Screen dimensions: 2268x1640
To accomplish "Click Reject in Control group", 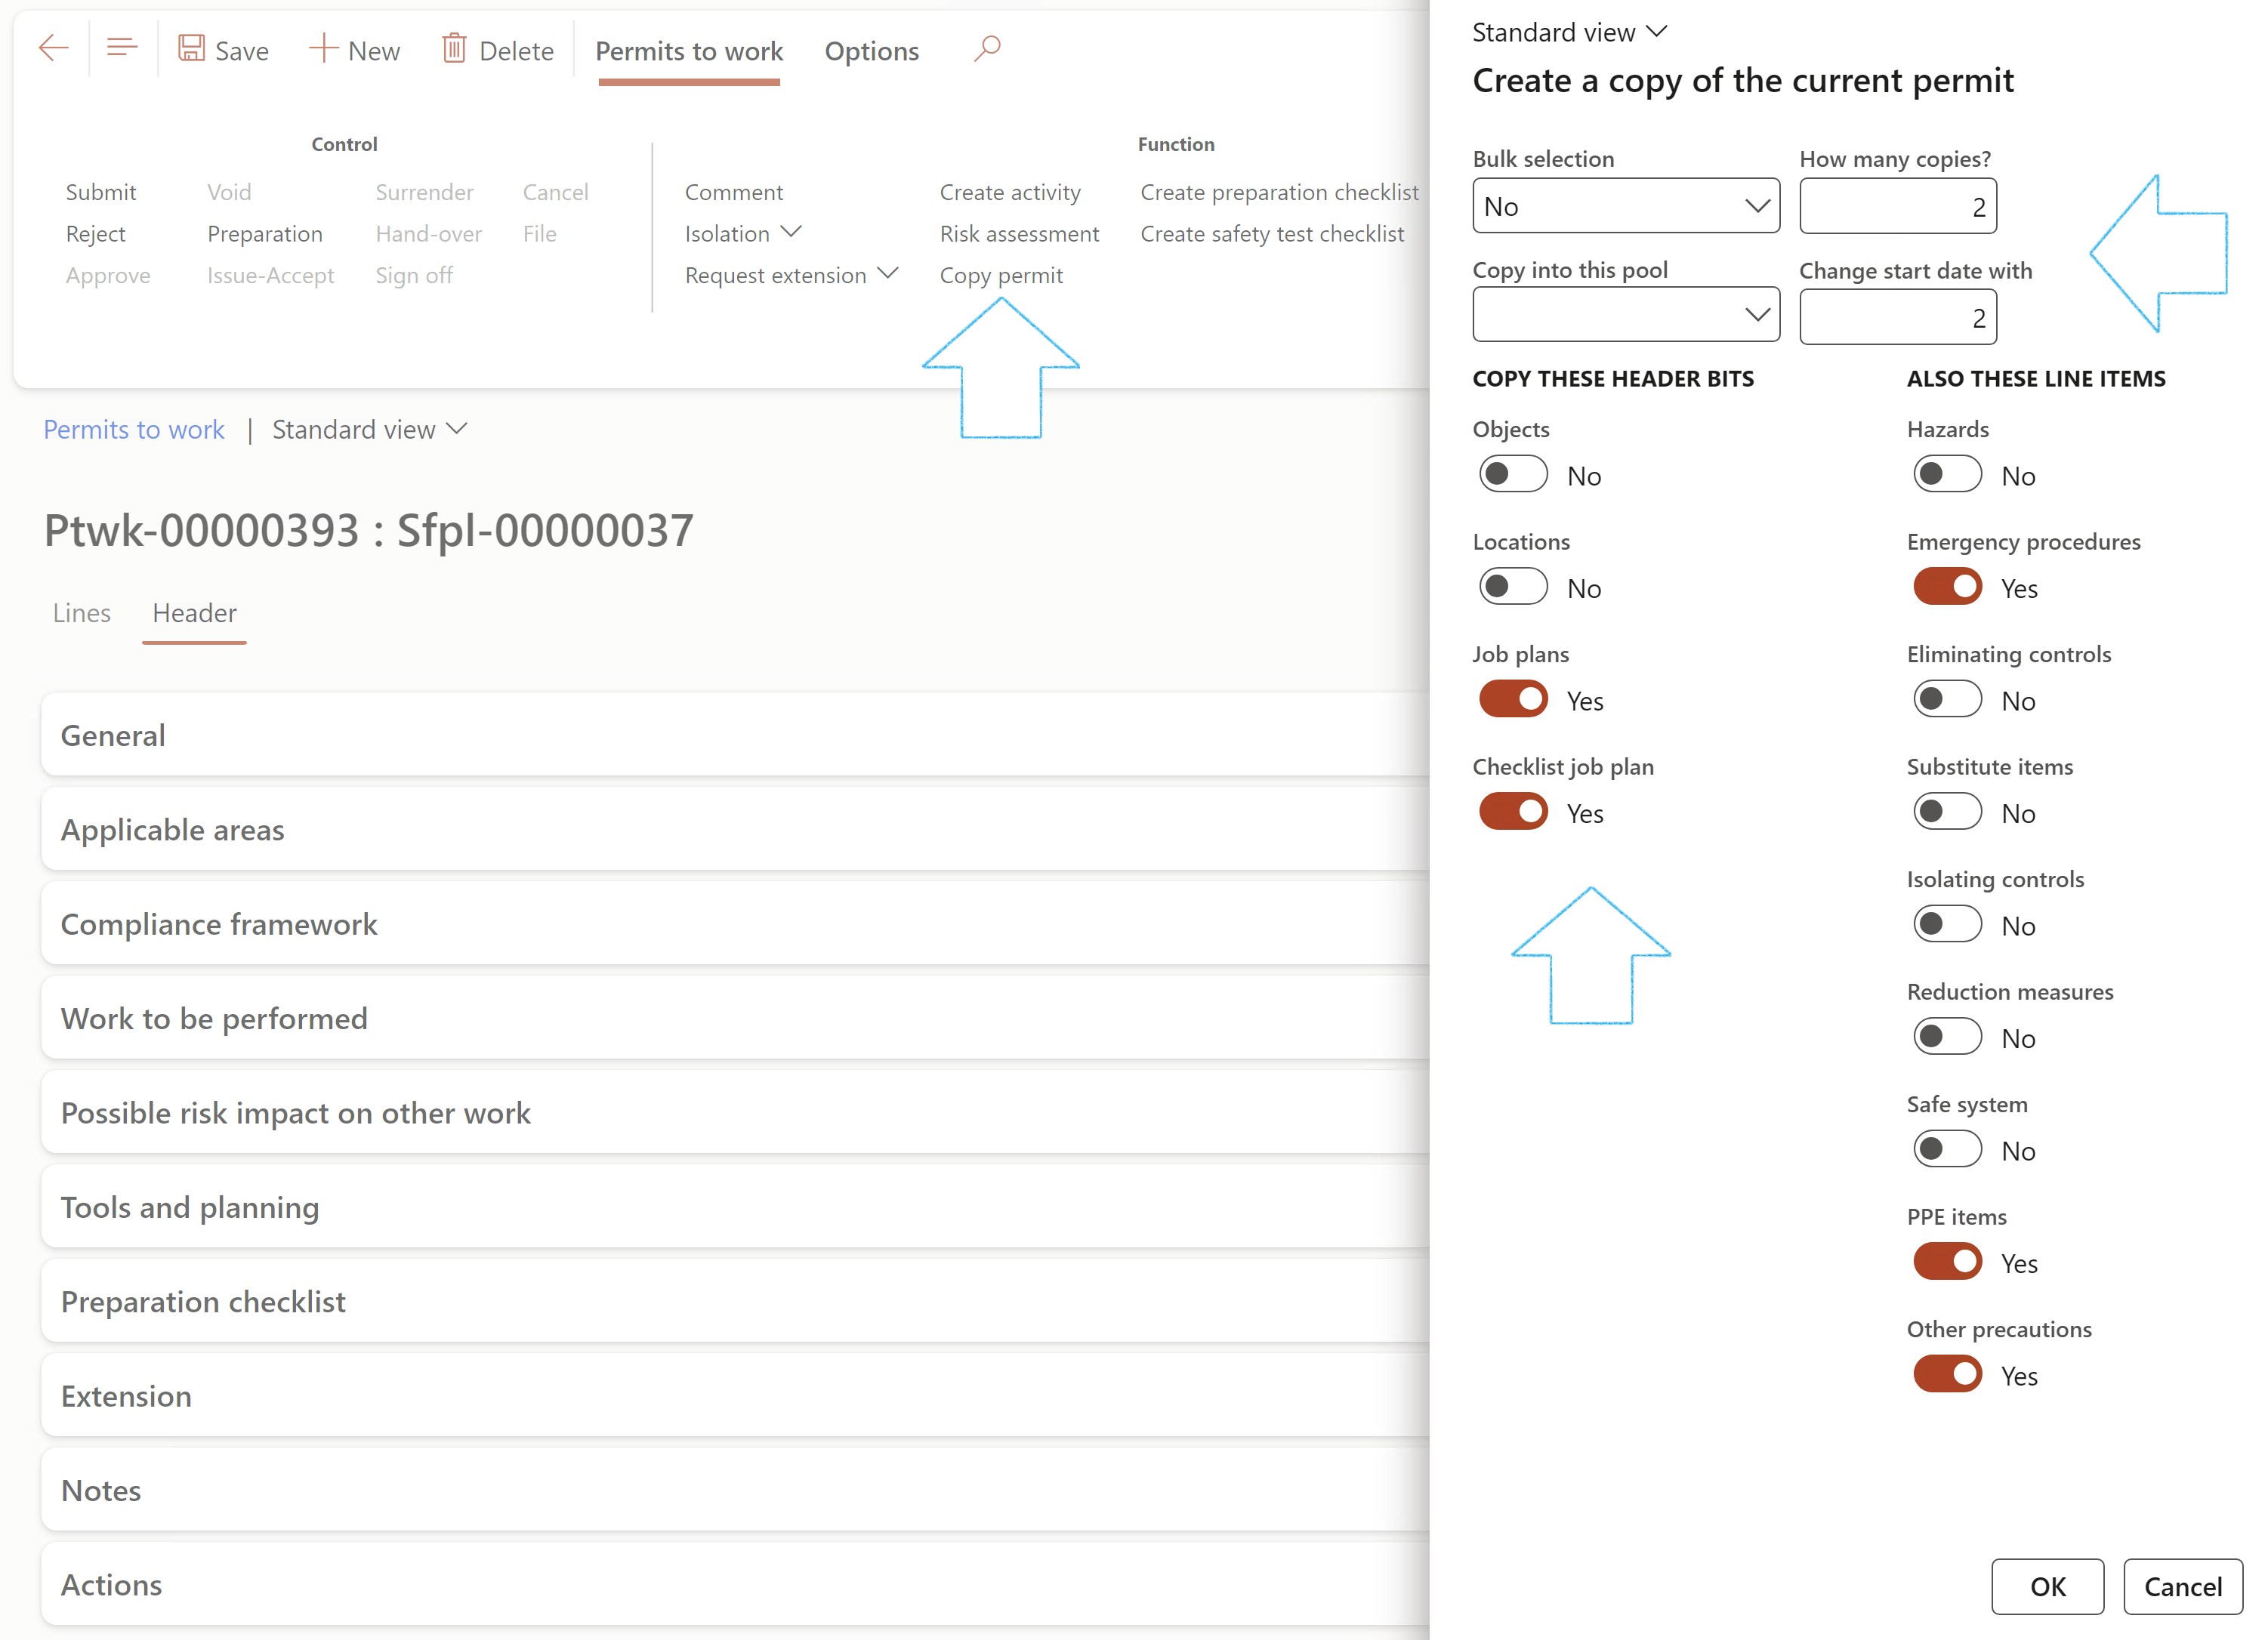I will 95,233.
